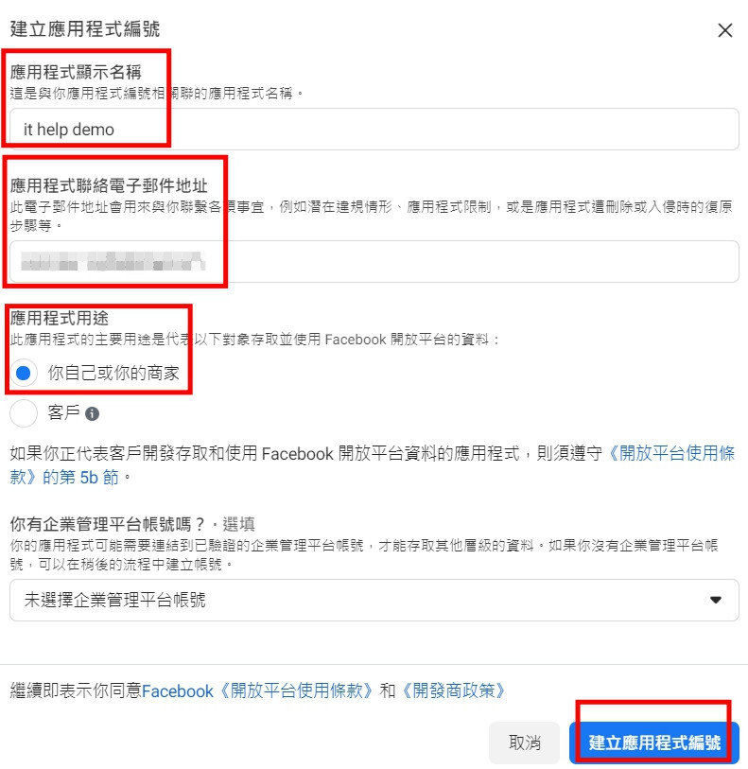Select the 你自己或你的商家 radio button
The width and height of the screenshot is (748, 769).
(24, 374)
